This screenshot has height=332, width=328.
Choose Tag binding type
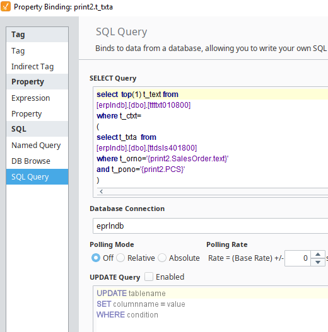37,51
